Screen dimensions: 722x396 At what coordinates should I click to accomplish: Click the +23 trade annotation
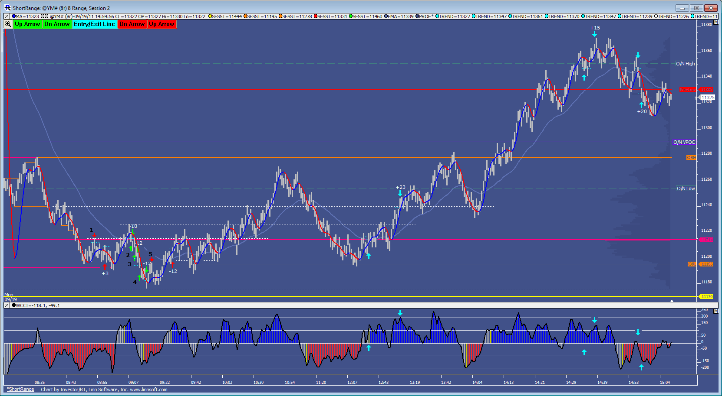(400, 187)
